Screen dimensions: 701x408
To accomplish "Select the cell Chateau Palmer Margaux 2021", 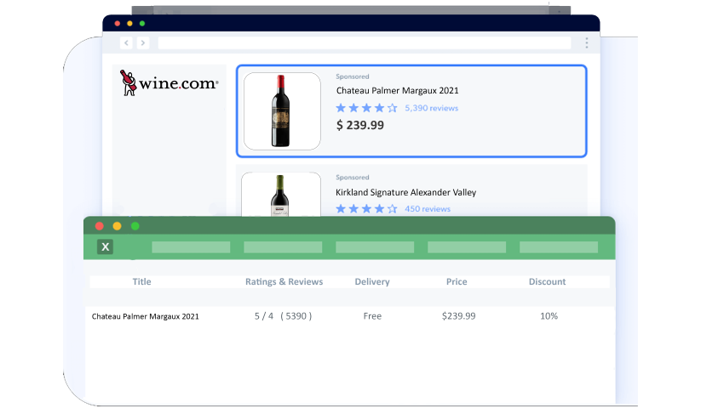I will [x=146, y=316].
